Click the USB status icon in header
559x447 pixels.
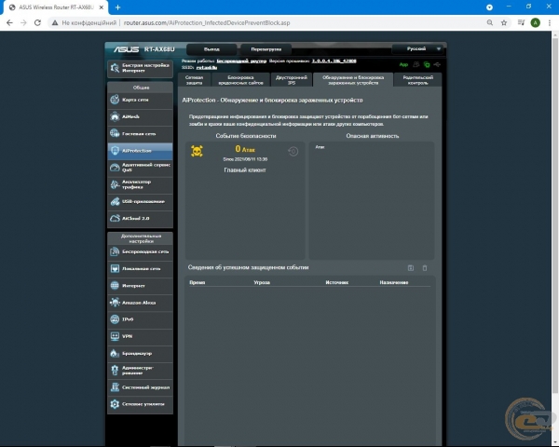click(437, 64)
